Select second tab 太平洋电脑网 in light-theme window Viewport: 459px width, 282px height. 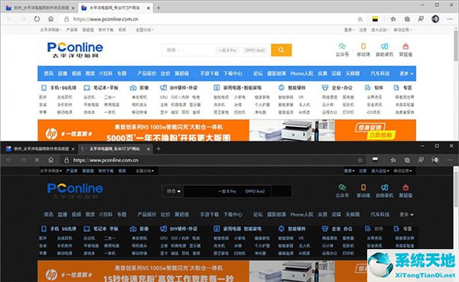115,8
